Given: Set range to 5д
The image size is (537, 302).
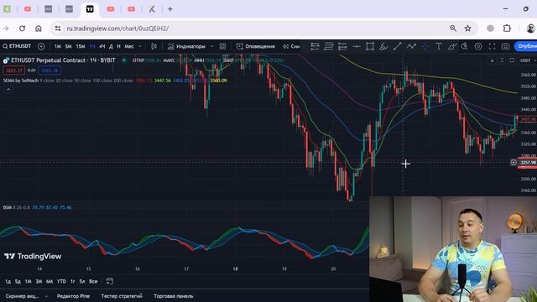Looking at the screenshot, I should [x=18, y=282].
